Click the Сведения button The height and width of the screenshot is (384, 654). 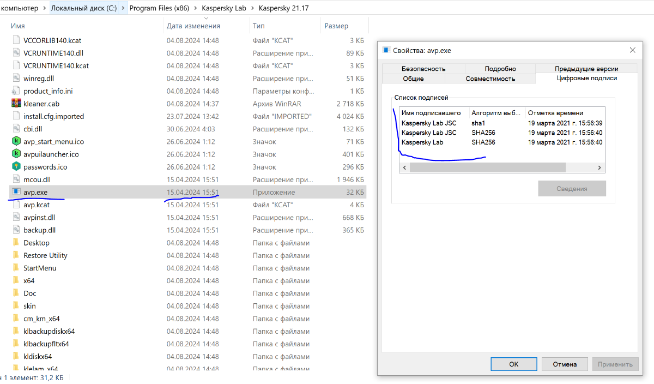pyautogui.click(x=572, y=189)
